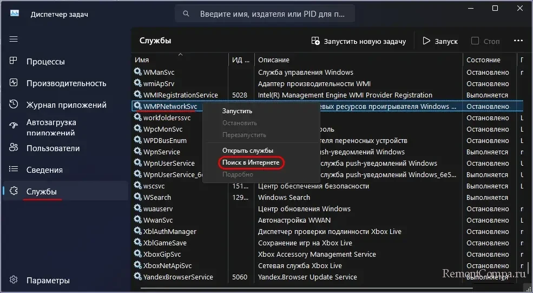Open Details (Сведения) page
533x293 pixels.
tap(44, 170)
